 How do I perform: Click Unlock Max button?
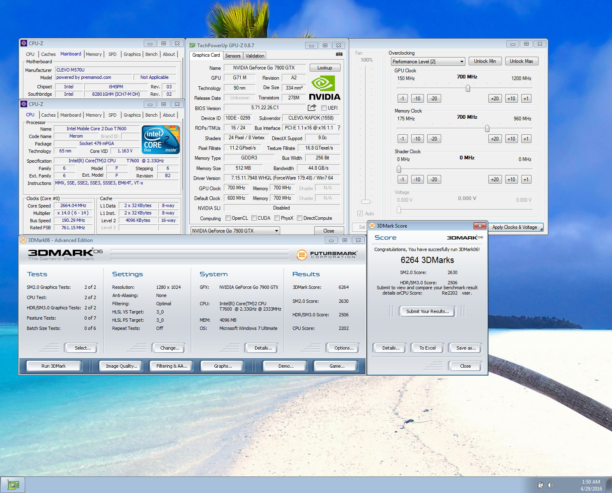[x=521, y=61]
